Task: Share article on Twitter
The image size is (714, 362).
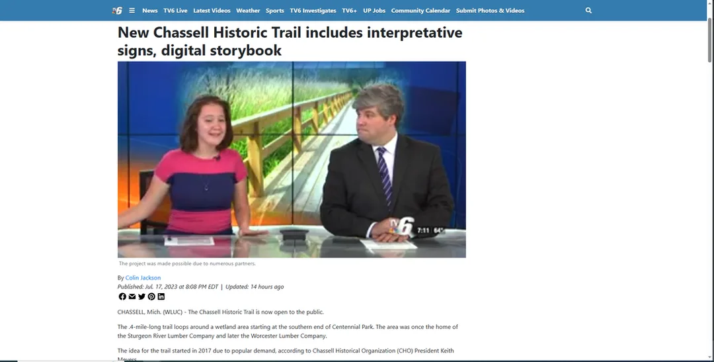Action: tap(141, 296)
